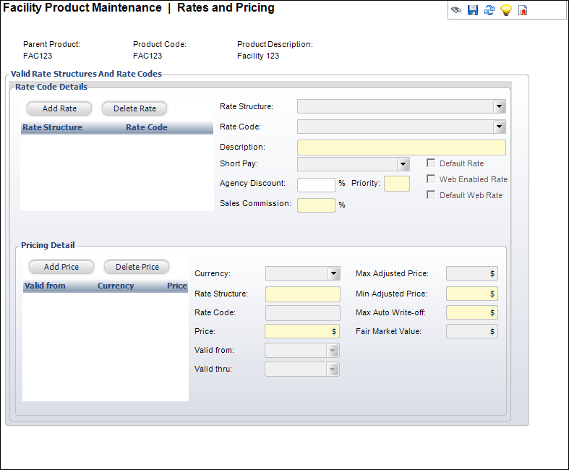Enable the Default Rate checkbox
Screen dimensions: 569x470
coord(431,163)
